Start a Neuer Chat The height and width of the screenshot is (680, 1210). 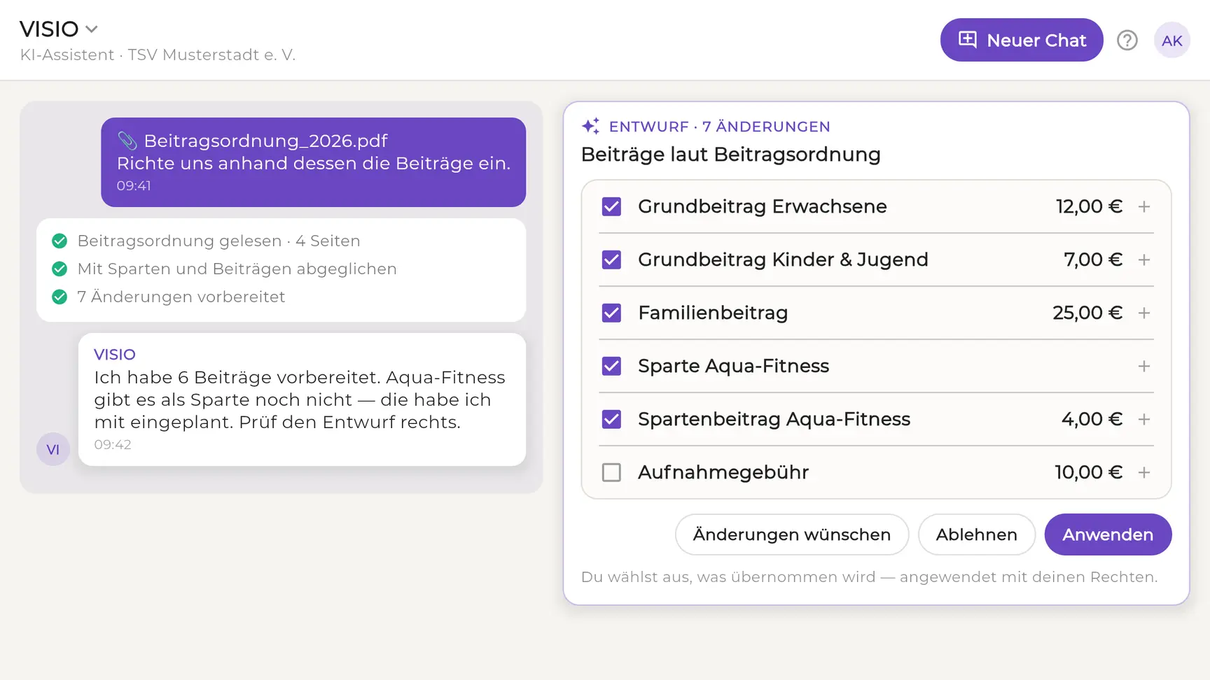[x=1022, y=40]
